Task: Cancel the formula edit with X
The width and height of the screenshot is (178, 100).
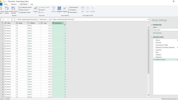Action: pyautogui.click(x=3, y=19)
